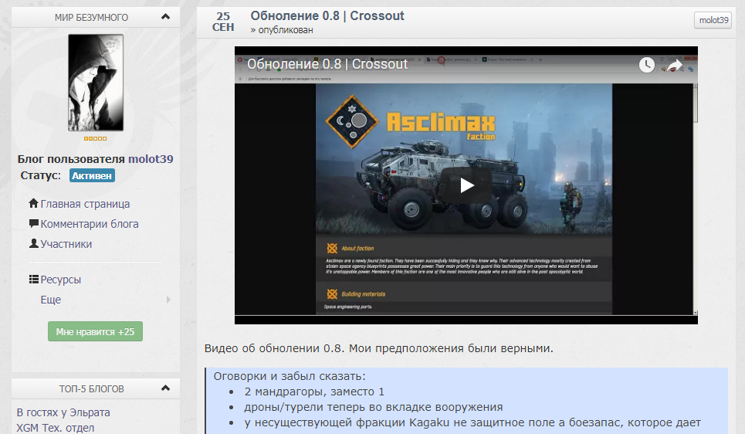Open Участники link
The width and height of the screenshot is (745, 434).
click(x=66, y=244)
